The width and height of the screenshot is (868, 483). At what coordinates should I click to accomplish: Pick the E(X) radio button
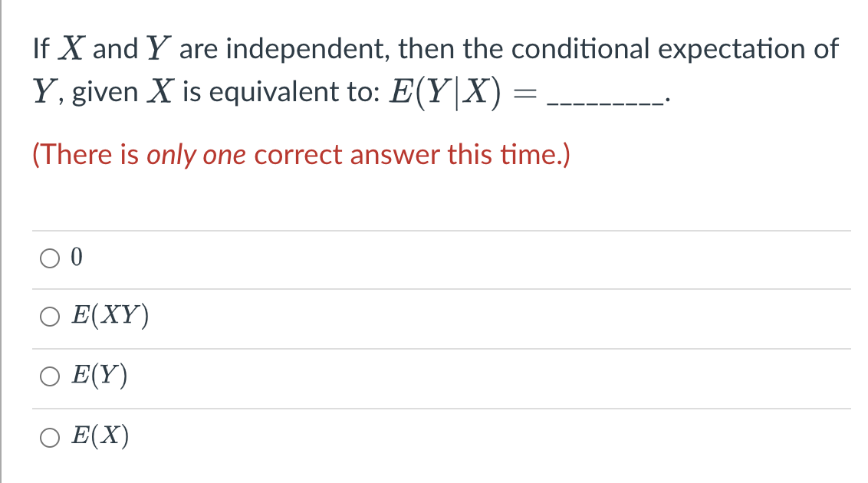point(50,438)
